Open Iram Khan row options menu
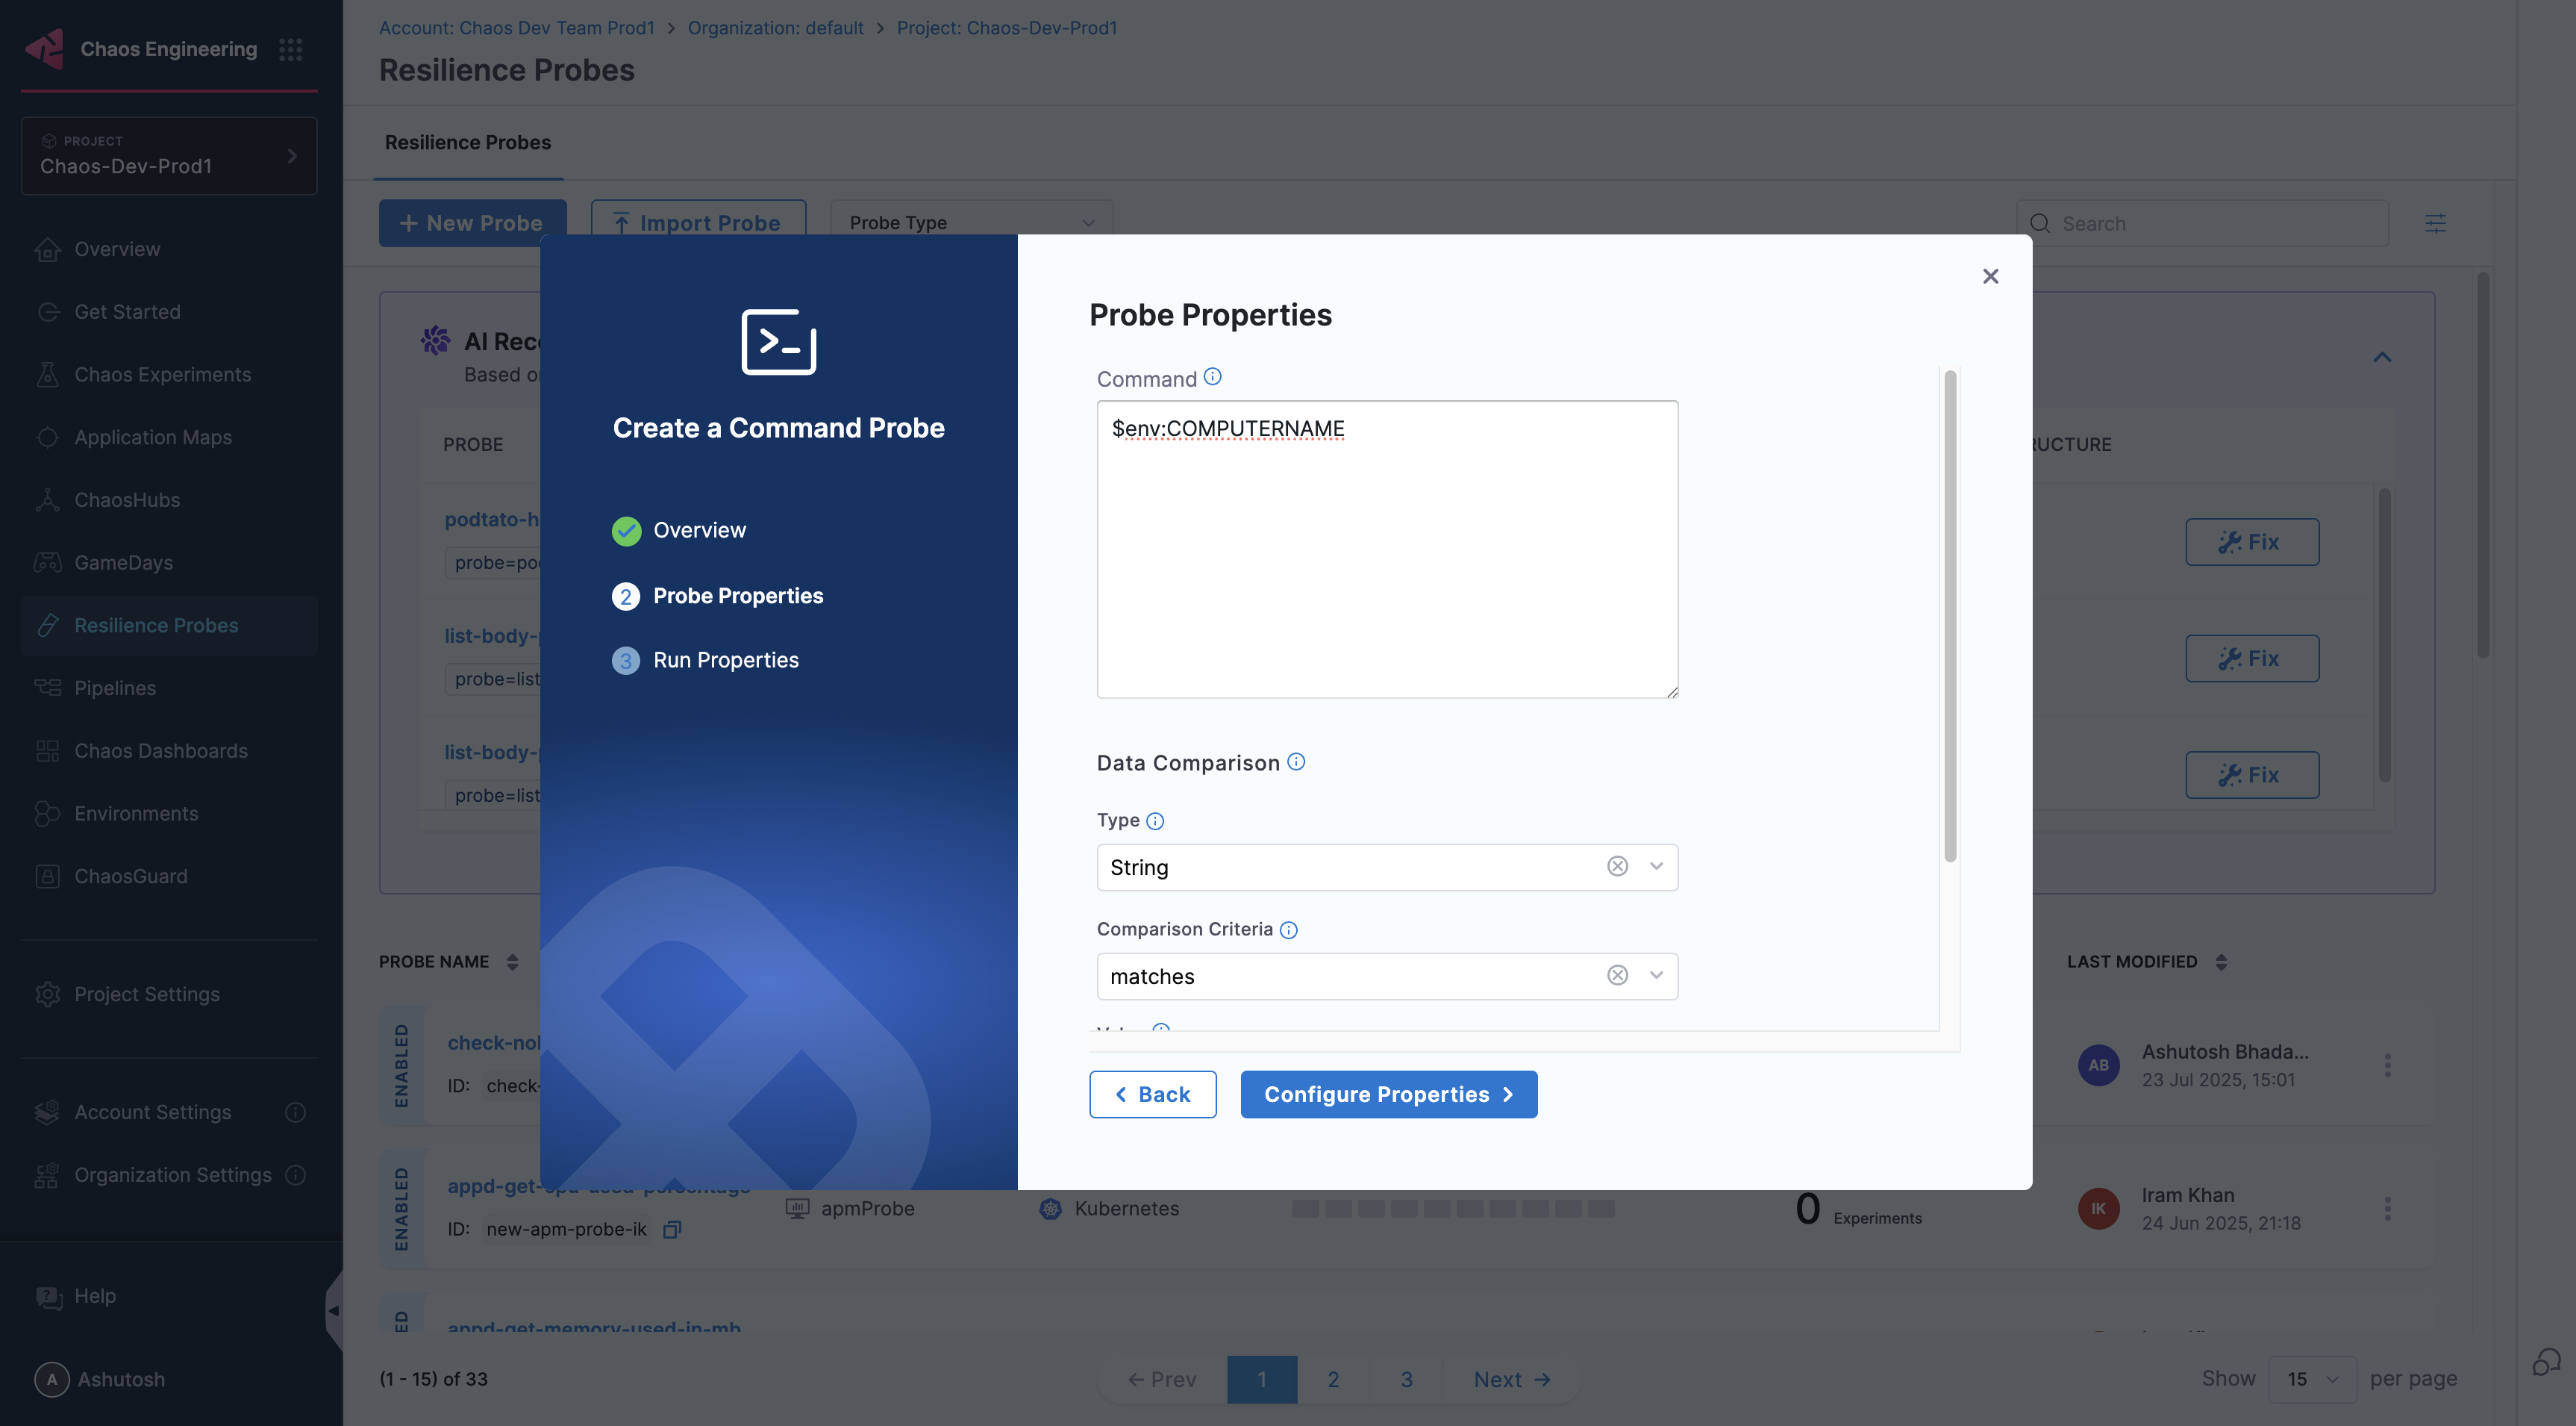2576x1426 pixels. click(2387, 1208)
